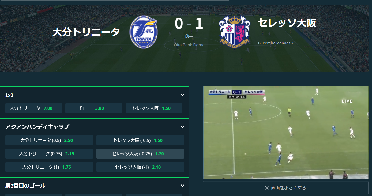Image resolution: width=372 pixels, height=196 pixels.
Task: Click the Oita Trinita team crest
Action: pyautogui.click(x=144, y=32)
